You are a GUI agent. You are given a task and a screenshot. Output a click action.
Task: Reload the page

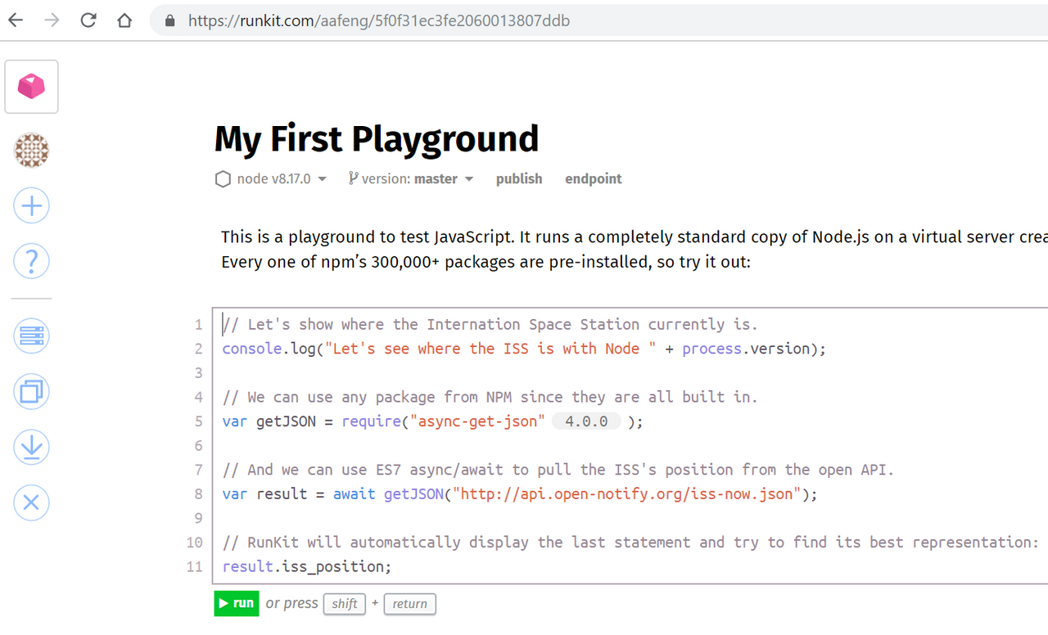tap(88, 20)
